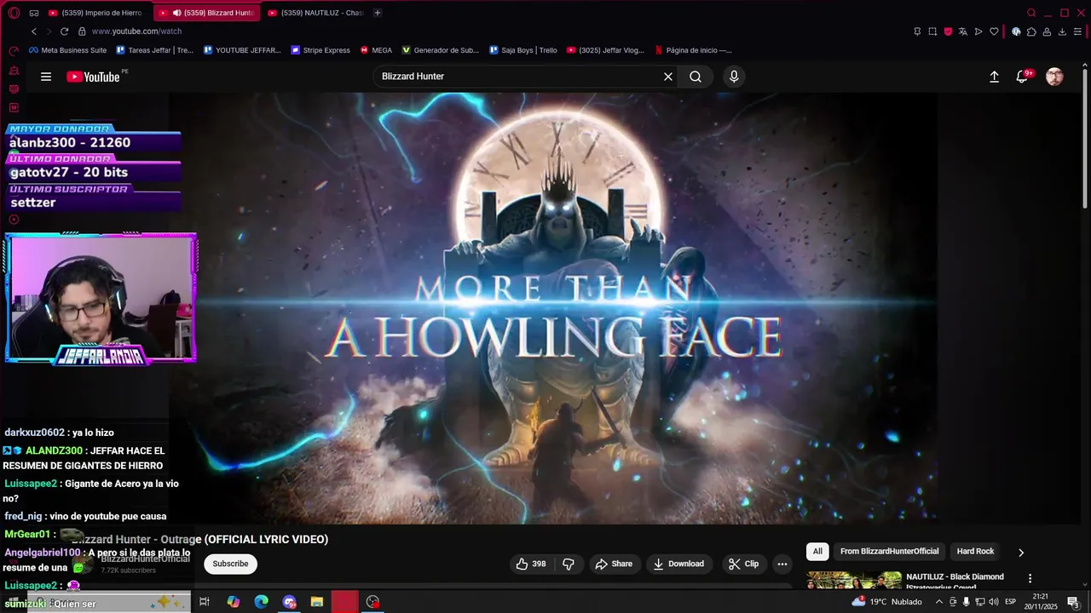Like the video with thumbs up
Image resolution: width=1091 pixels, height=613 pixels.
(x=530, y=564)
